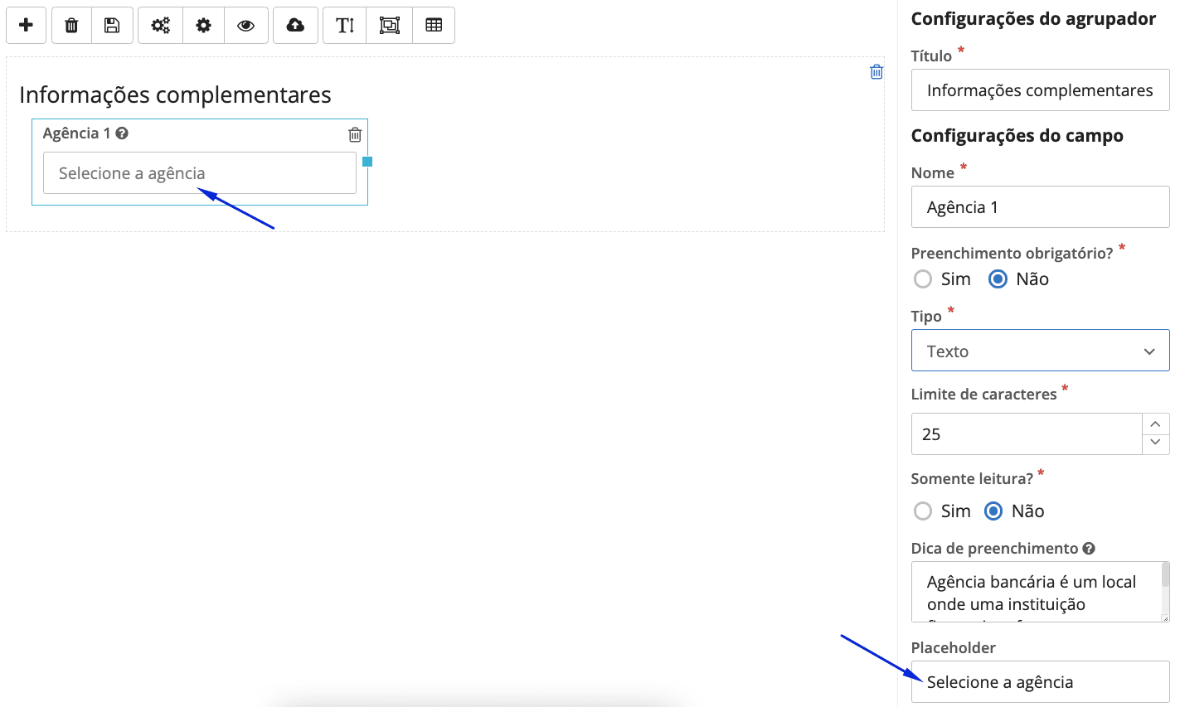
Task: Click the group objects frame icon
Action: (389, 26)
